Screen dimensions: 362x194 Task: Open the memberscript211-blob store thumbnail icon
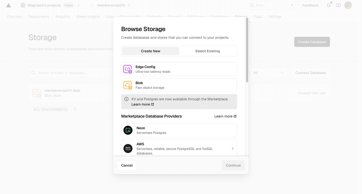pos(37,93)
